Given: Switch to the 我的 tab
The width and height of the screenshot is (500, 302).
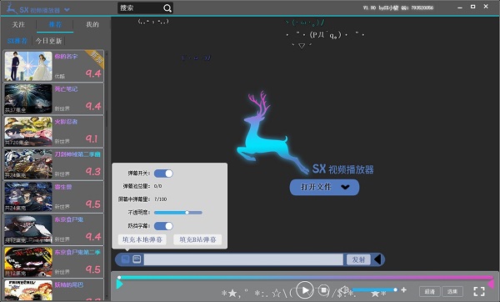Looking at the screenshot, I should 92,24.
